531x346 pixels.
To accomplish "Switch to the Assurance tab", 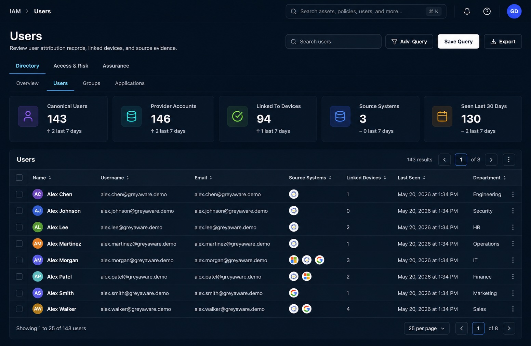I will [116, 66].
